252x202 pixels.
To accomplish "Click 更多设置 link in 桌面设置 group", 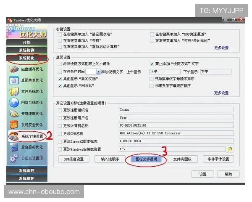I will click(x=223, y=93).
